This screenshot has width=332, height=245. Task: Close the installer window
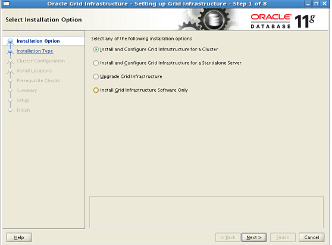click(x=324, y=4)
